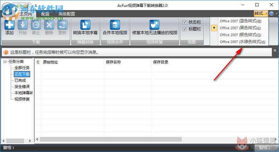The image size is (279, 152).
Task: Select 本地弹幕转换 in the task tree
Action: click(x=24, y=93)
